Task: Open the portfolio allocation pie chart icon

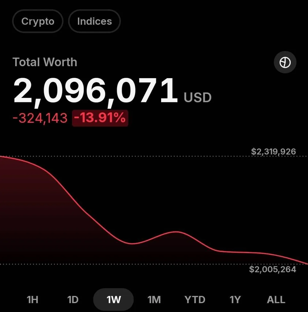Action: coord(285,62)
